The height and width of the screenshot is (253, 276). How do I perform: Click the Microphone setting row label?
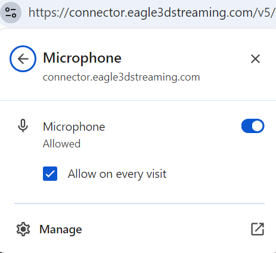click(x=74, y=127)
